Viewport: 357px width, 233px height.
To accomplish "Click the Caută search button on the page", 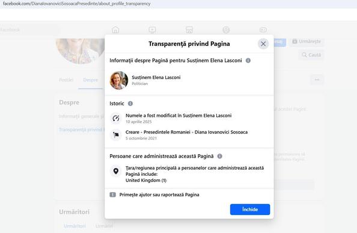I will click(311, 55).
